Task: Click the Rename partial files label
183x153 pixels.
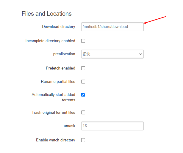Action: click(58, 82)
